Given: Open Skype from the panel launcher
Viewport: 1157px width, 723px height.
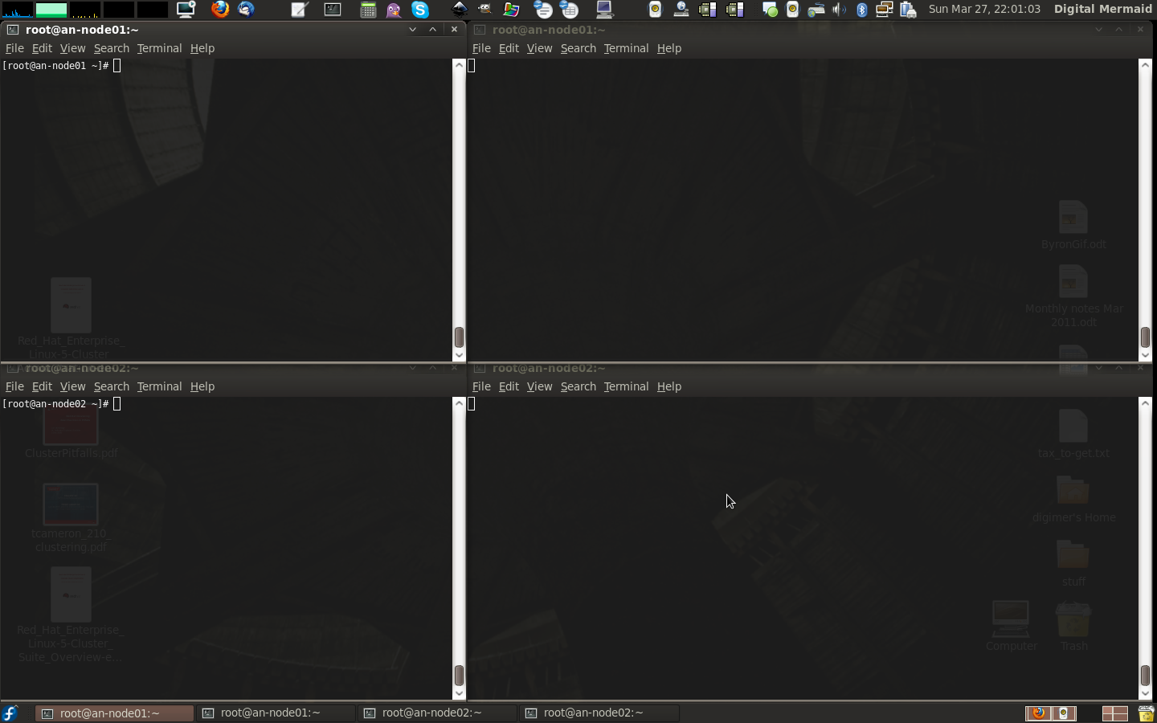Looking at the screenshot, I should [420, 10].
